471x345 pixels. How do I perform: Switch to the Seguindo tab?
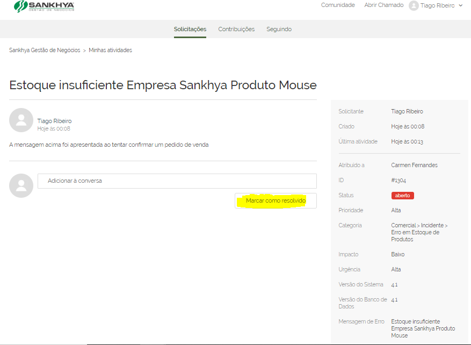click(279, 29)
